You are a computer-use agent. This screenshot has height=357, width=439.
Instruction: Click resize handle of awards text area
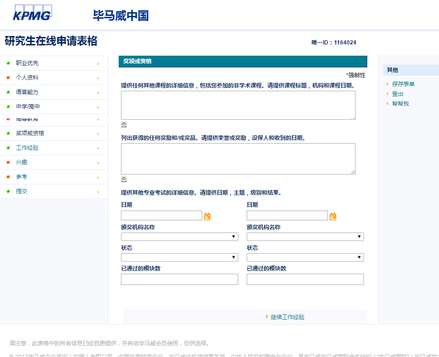click(353, 172)
